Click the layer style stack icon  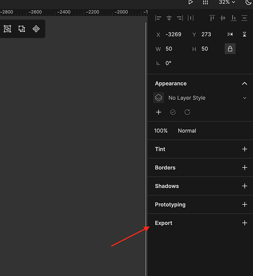point(158,98)
